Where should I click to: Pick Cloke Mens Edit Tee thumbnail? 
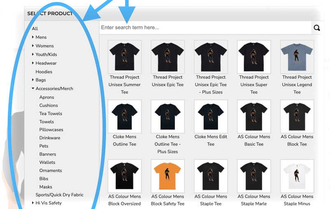(x=211, y=116)
